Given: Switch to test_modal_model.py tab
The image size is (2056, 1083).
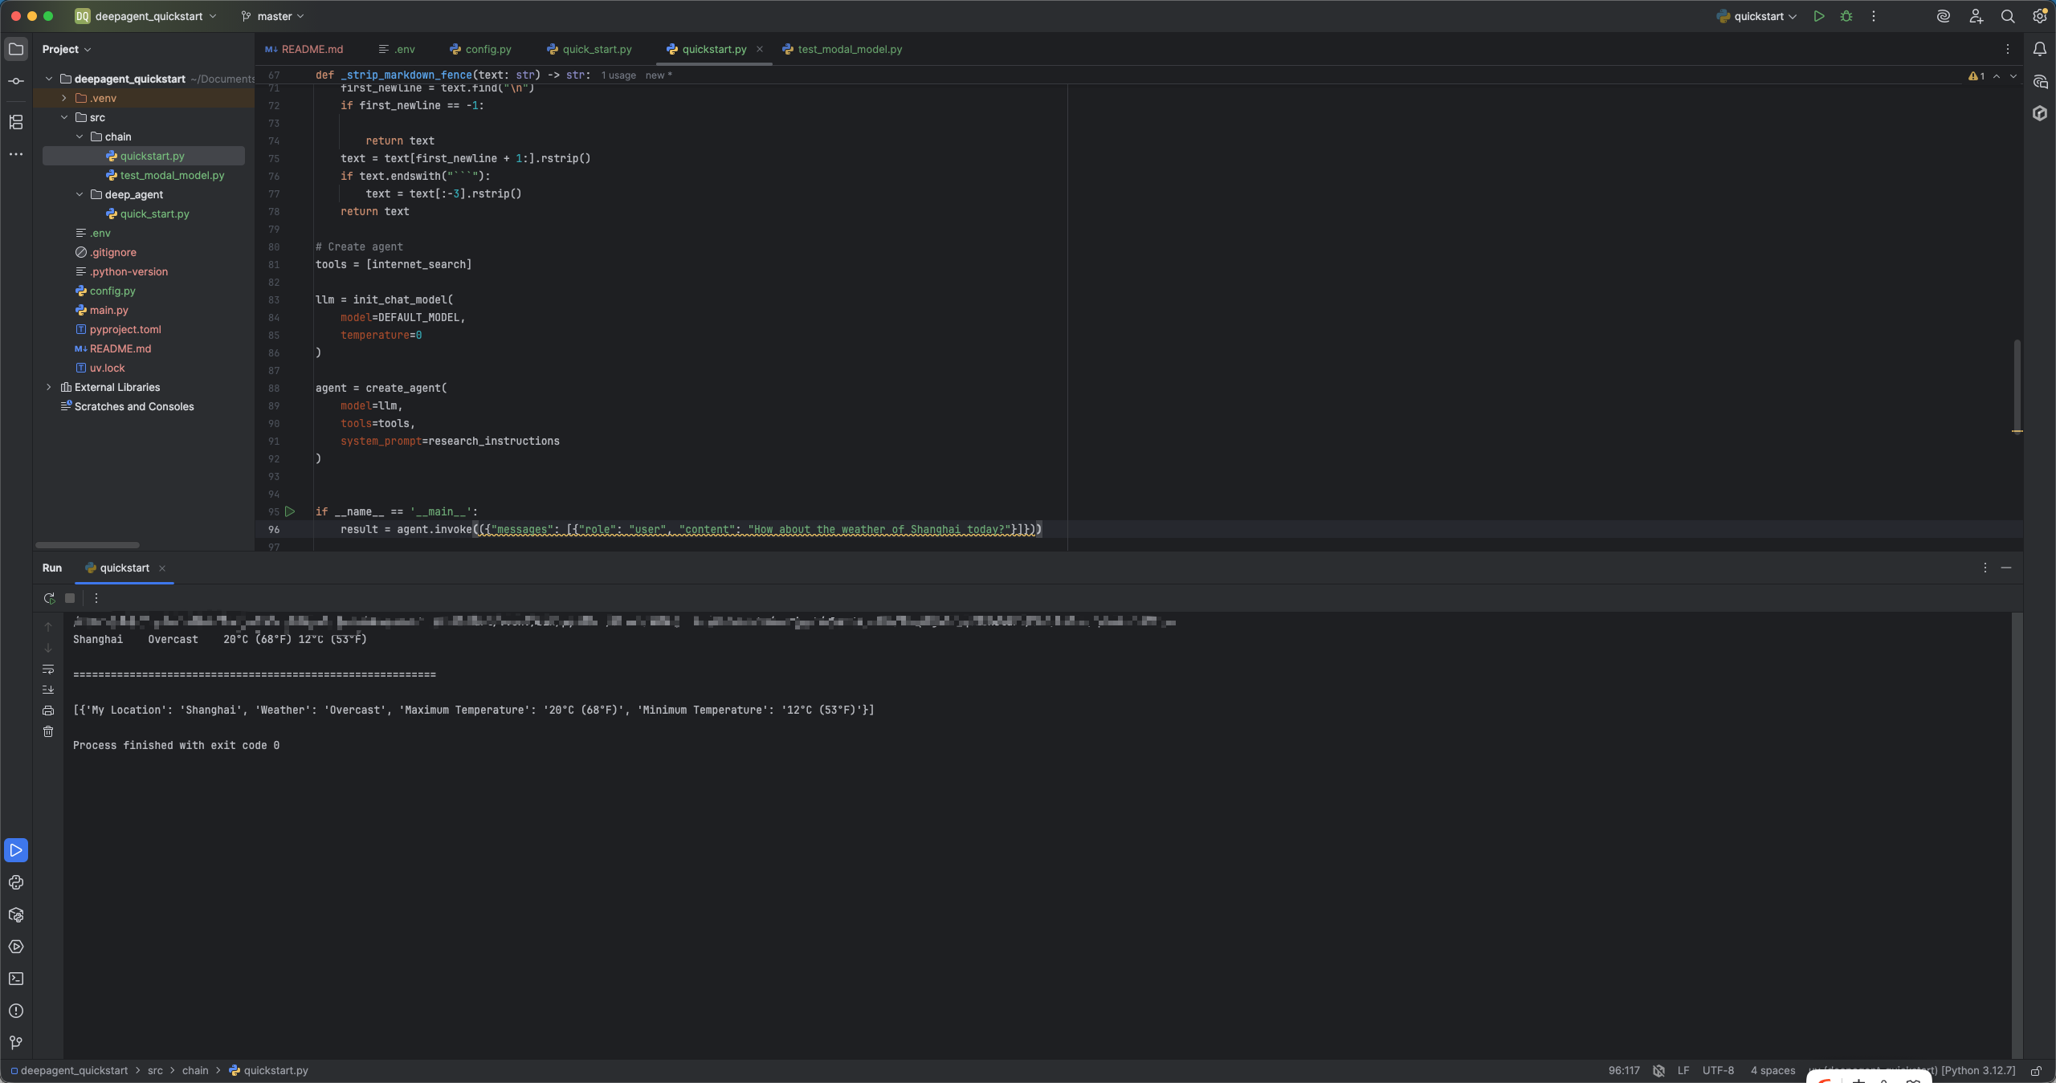Looking at the screenshot, I should (x=842, y=49).
